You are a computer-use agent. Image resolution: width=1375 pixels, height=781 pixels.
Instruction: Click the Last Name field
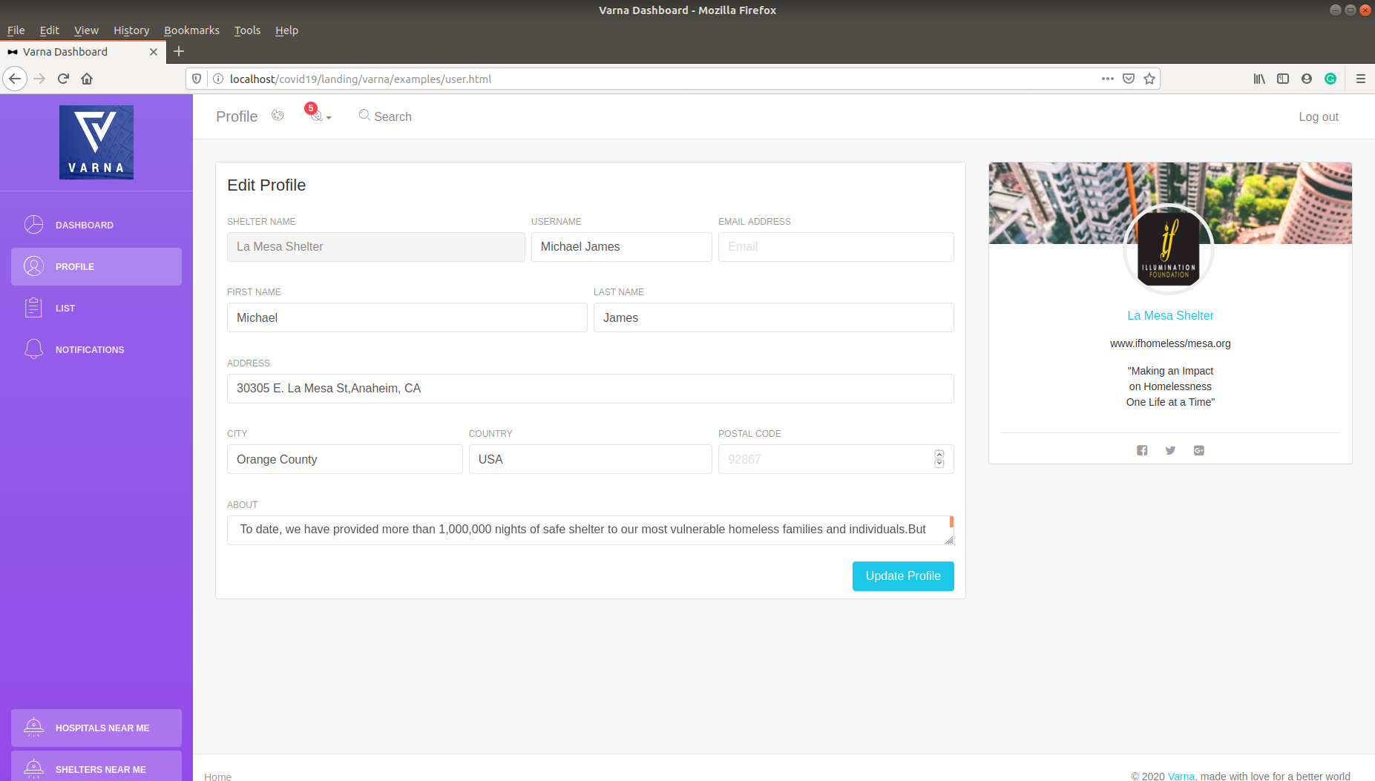tap(773, 317)
